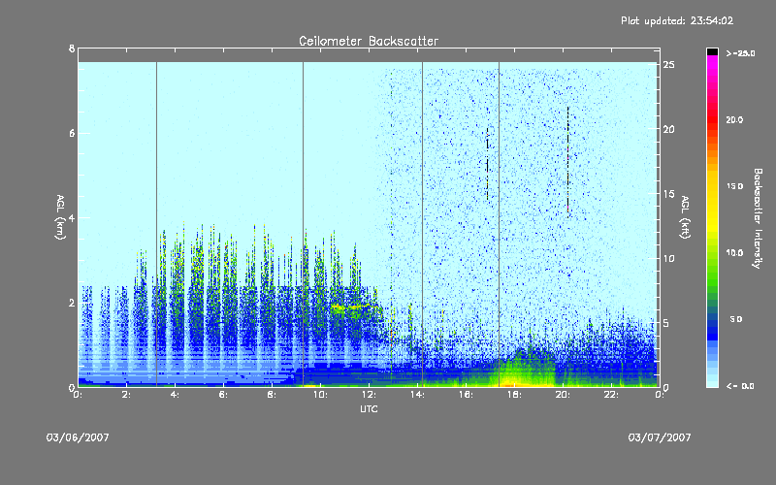Click the 20.0 colorbar tick label
This screenshot has height=485, width=776.
click(734, 119)
